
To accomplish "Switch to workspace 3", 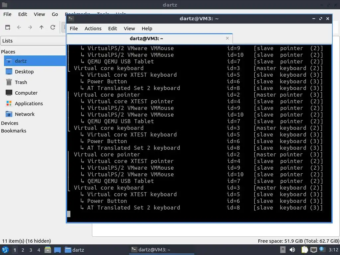I will coord(31,250).
